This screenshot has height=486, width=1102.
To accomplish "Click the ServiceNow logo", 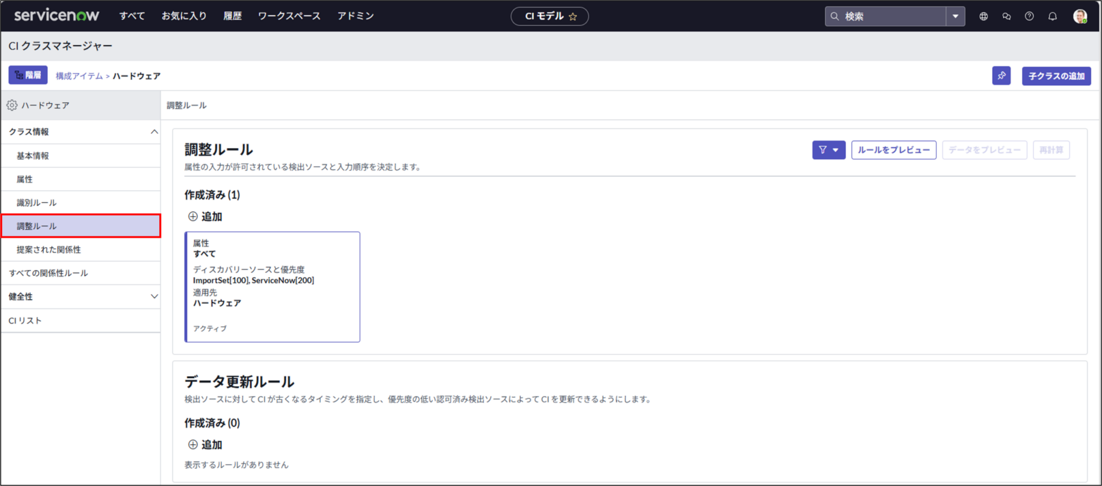I will 56,16.
